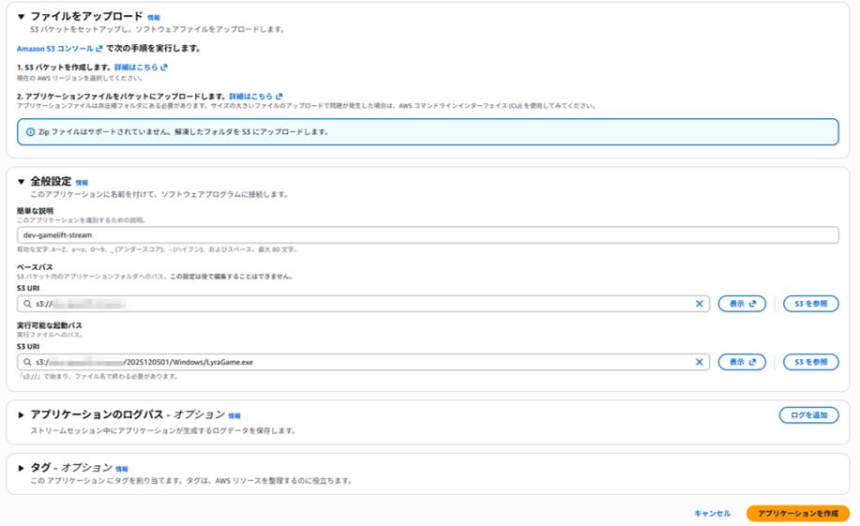Click search icon in launch path field

(29, 362)
